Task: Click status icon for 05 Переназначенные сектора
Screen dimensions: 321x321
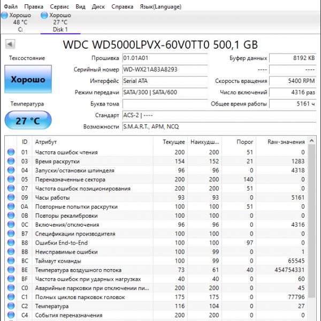Action: click(x=11, y=179)
